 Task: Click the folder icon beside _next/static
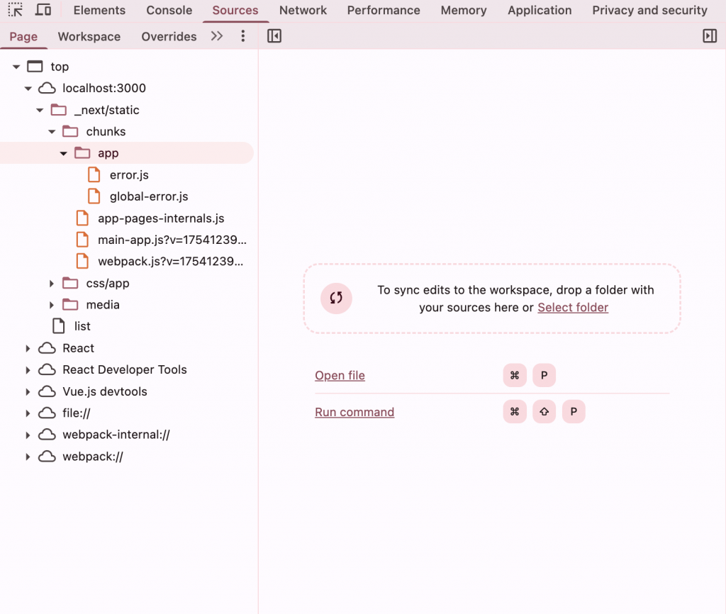pyautogui.click(x=58, y=110)
